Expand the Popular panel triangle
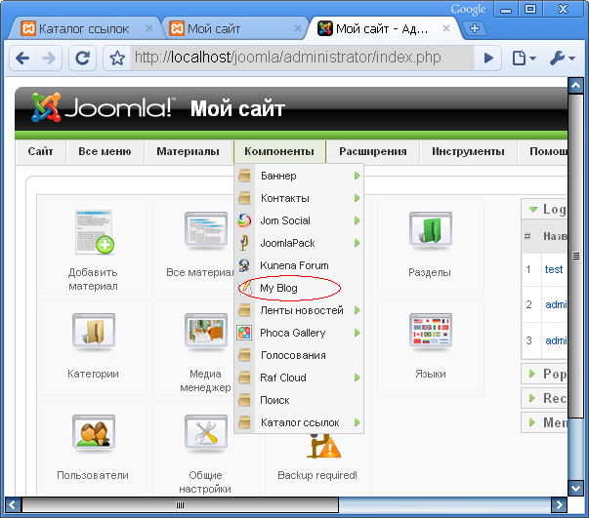This screenshot has height=518, width=589. point(532,374)
